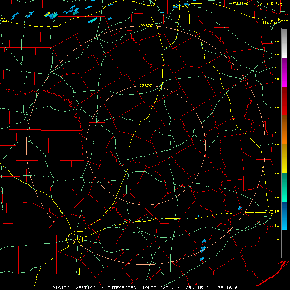Viewport: 290px width, 290px height.
Task: Select the 25 value on the VIL scale
Action: point(277,186)
